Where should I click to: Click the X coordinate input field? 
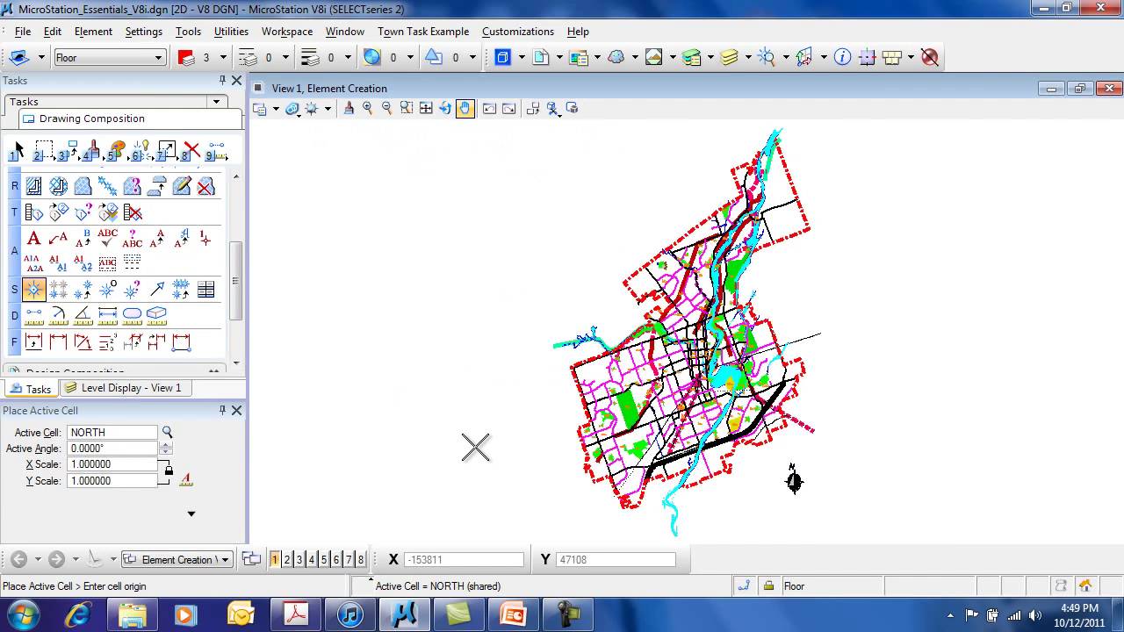click(x=464, y=559)
